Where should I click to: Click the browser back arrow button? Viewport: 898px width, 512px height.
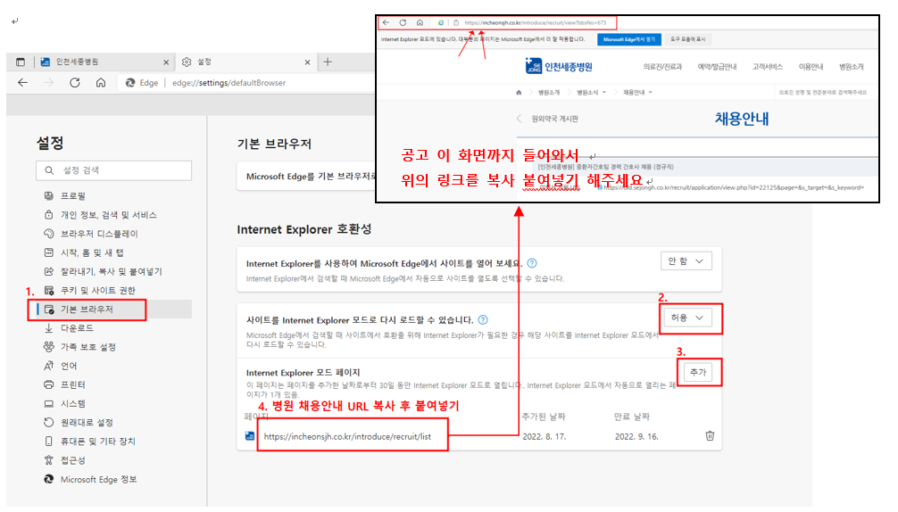(22, 82)
